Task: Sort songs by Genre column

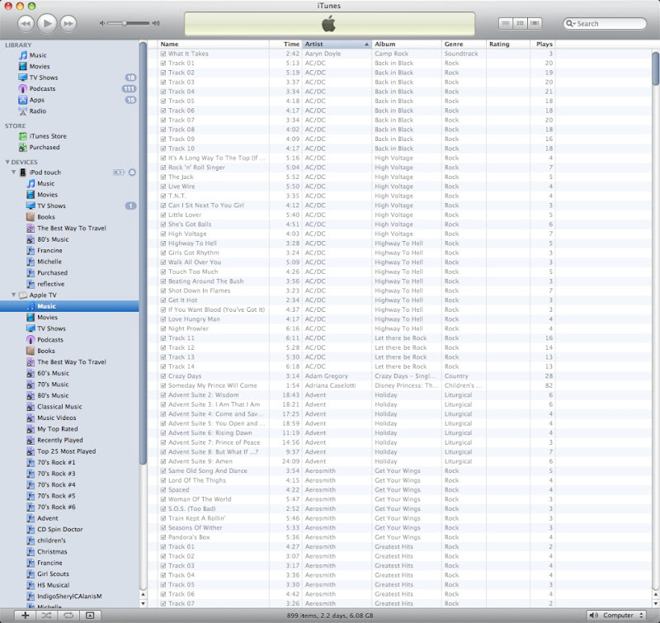Action: (x=464, y=45)
